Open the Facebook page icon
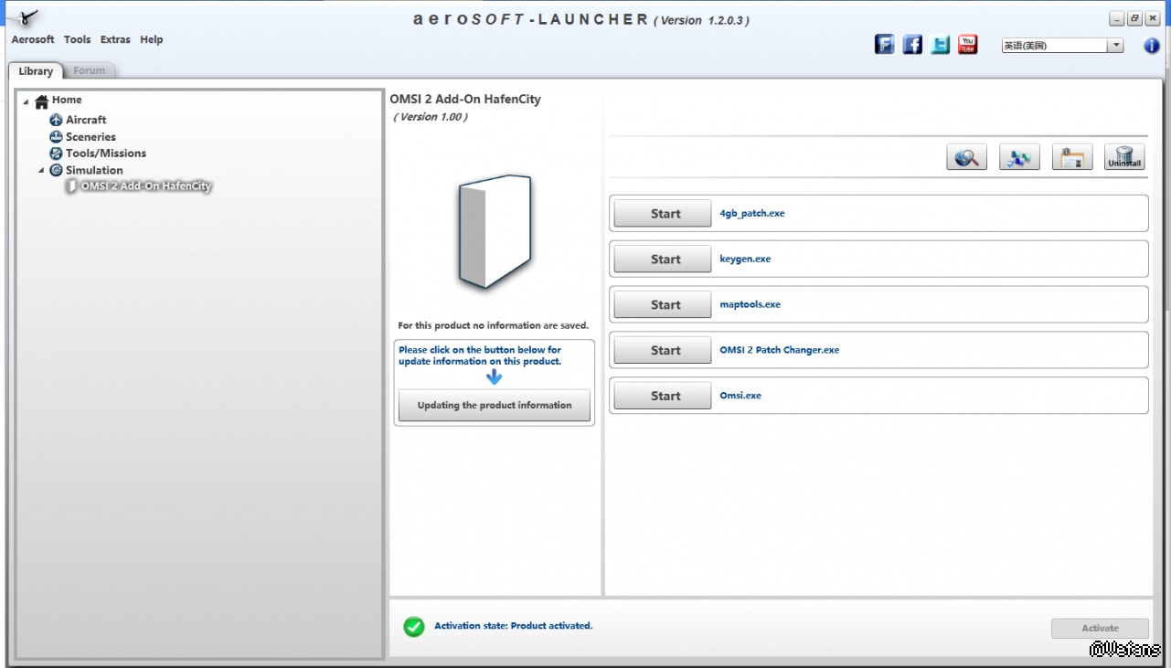Image resolution: width=1171 pixels, height=668 pixels. click(912, 45)
